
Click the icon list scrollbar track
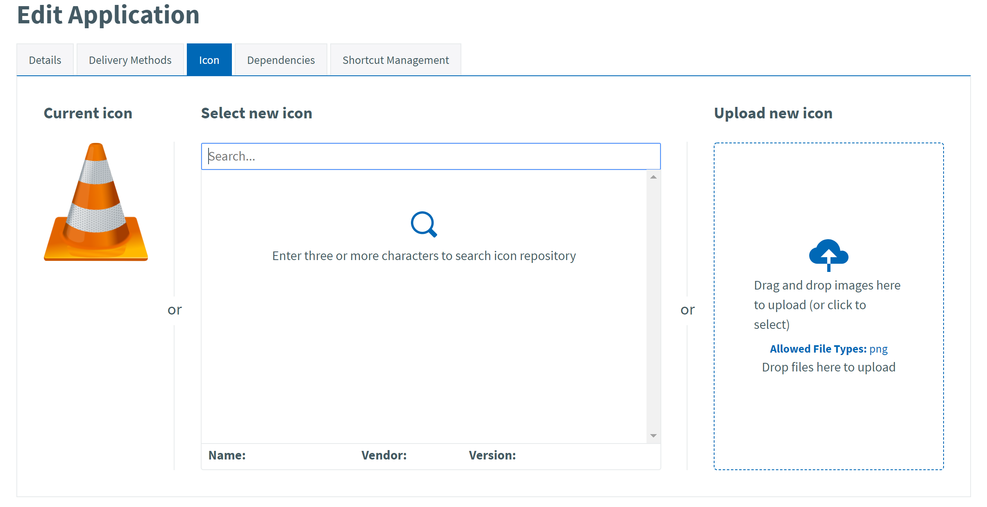(x=653, y=307)
